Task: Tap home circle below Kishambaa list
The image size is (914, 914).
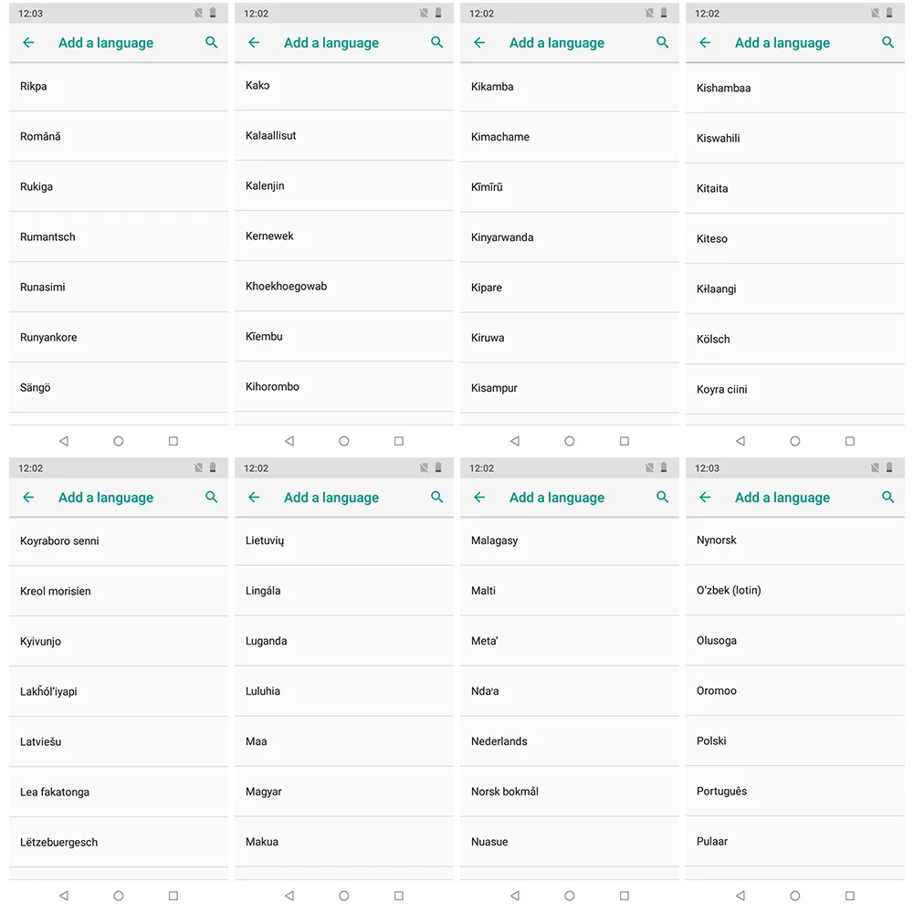Action: click(x=795, y=441)
